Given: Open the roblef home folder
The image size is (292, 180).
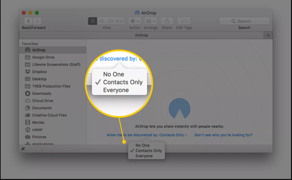Looking at the screenshot, I should coord(53,130).
